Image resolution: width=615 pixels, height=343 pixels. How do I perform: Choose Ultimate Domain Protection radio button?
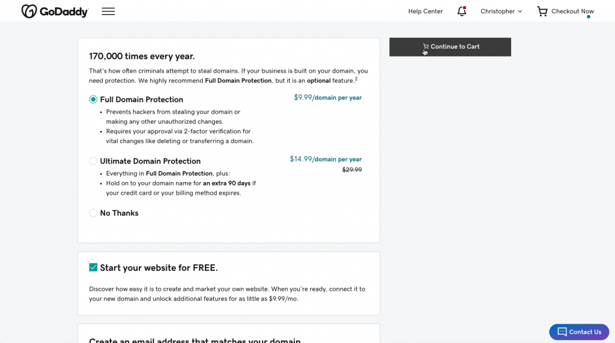93,161
